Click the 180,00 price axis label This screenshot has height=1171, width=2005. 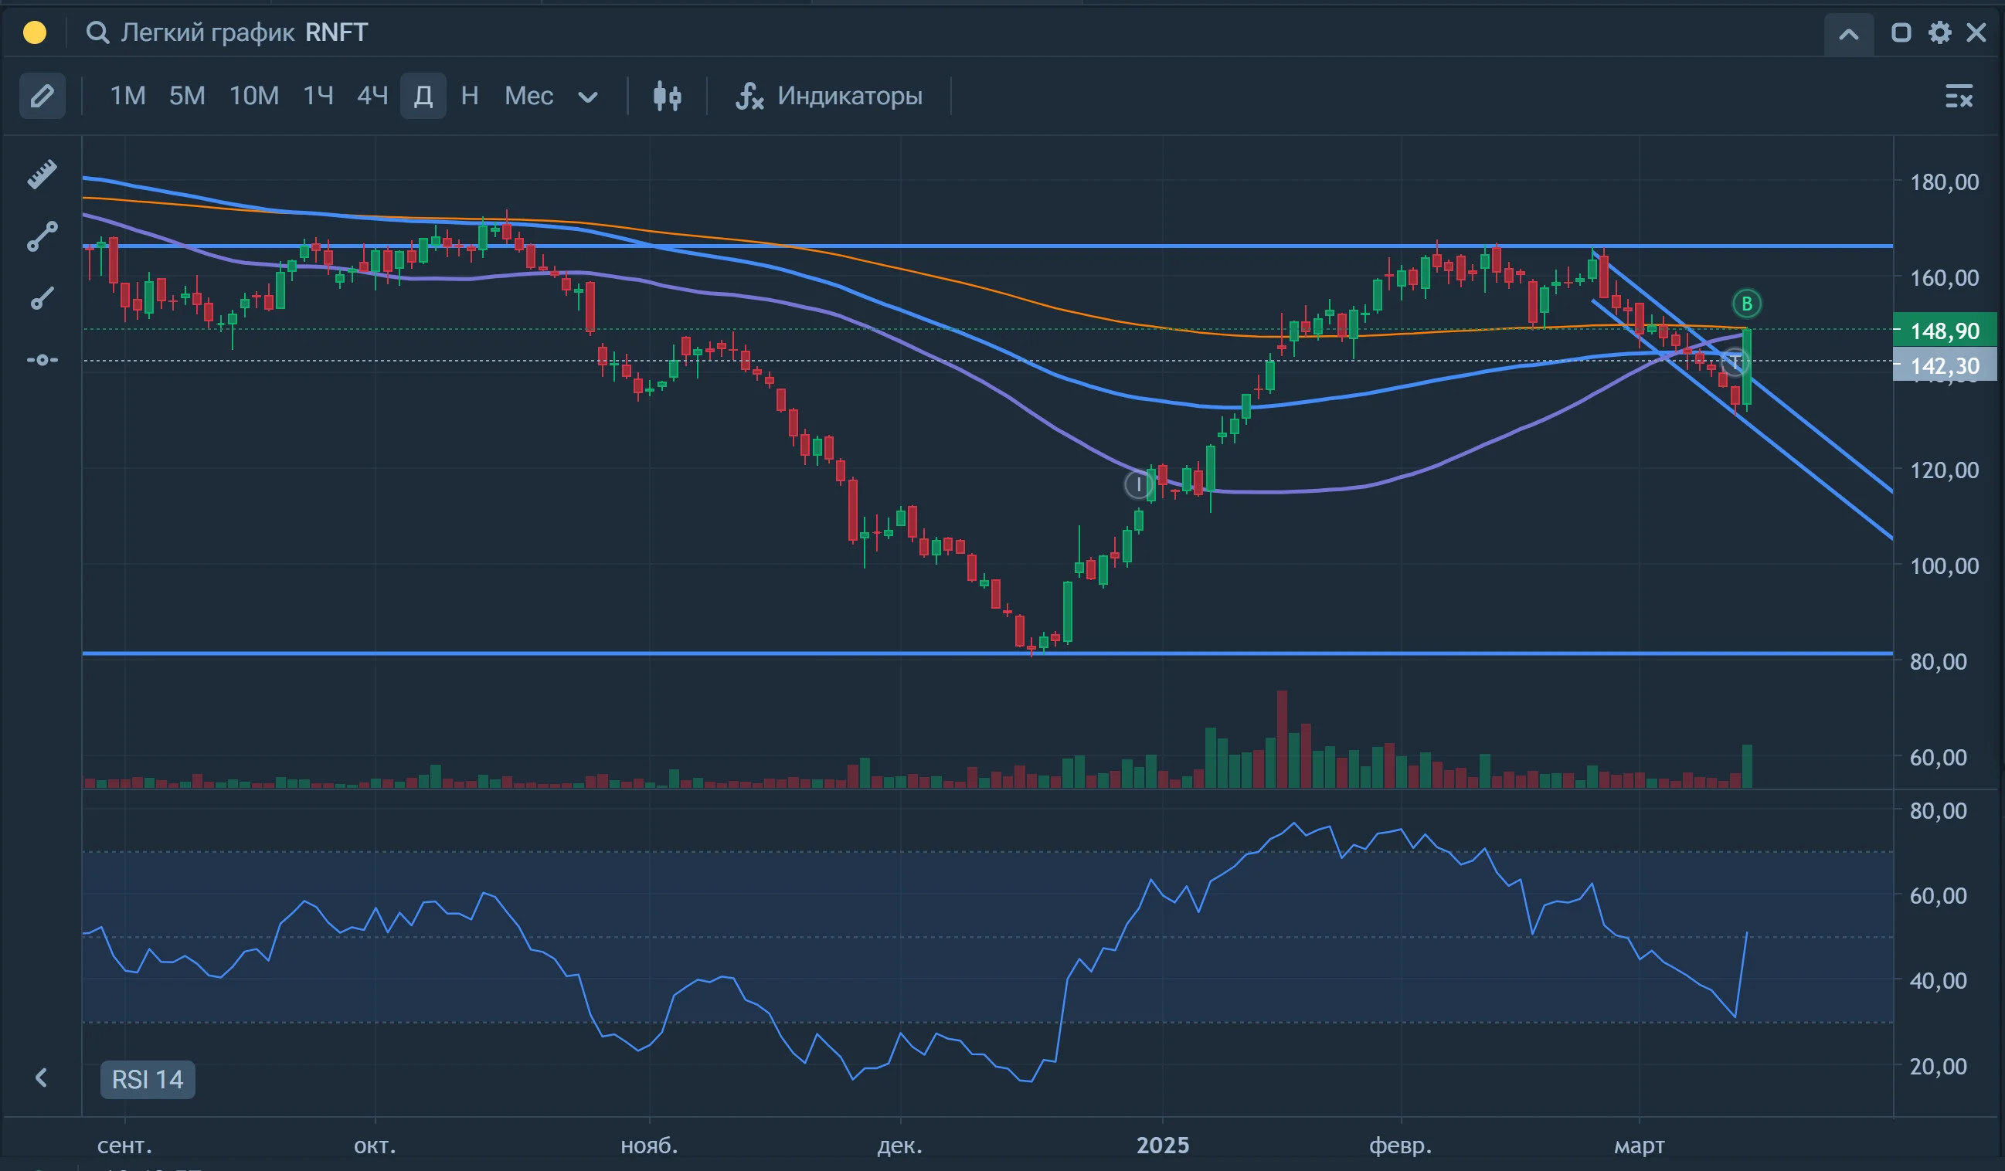(x=1945, y=182)
